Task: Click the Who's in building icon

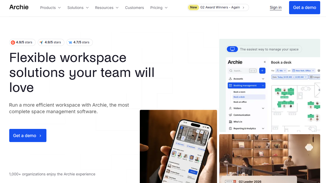Action: (231, 122)
